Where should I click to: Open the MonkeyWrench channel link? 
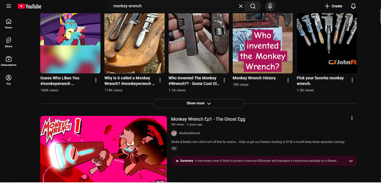pos(189,133)
